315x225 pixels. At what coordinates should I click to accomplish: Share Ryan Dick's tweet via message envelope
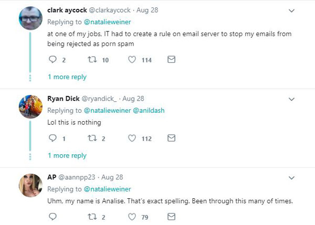click(x=171, y=138)
